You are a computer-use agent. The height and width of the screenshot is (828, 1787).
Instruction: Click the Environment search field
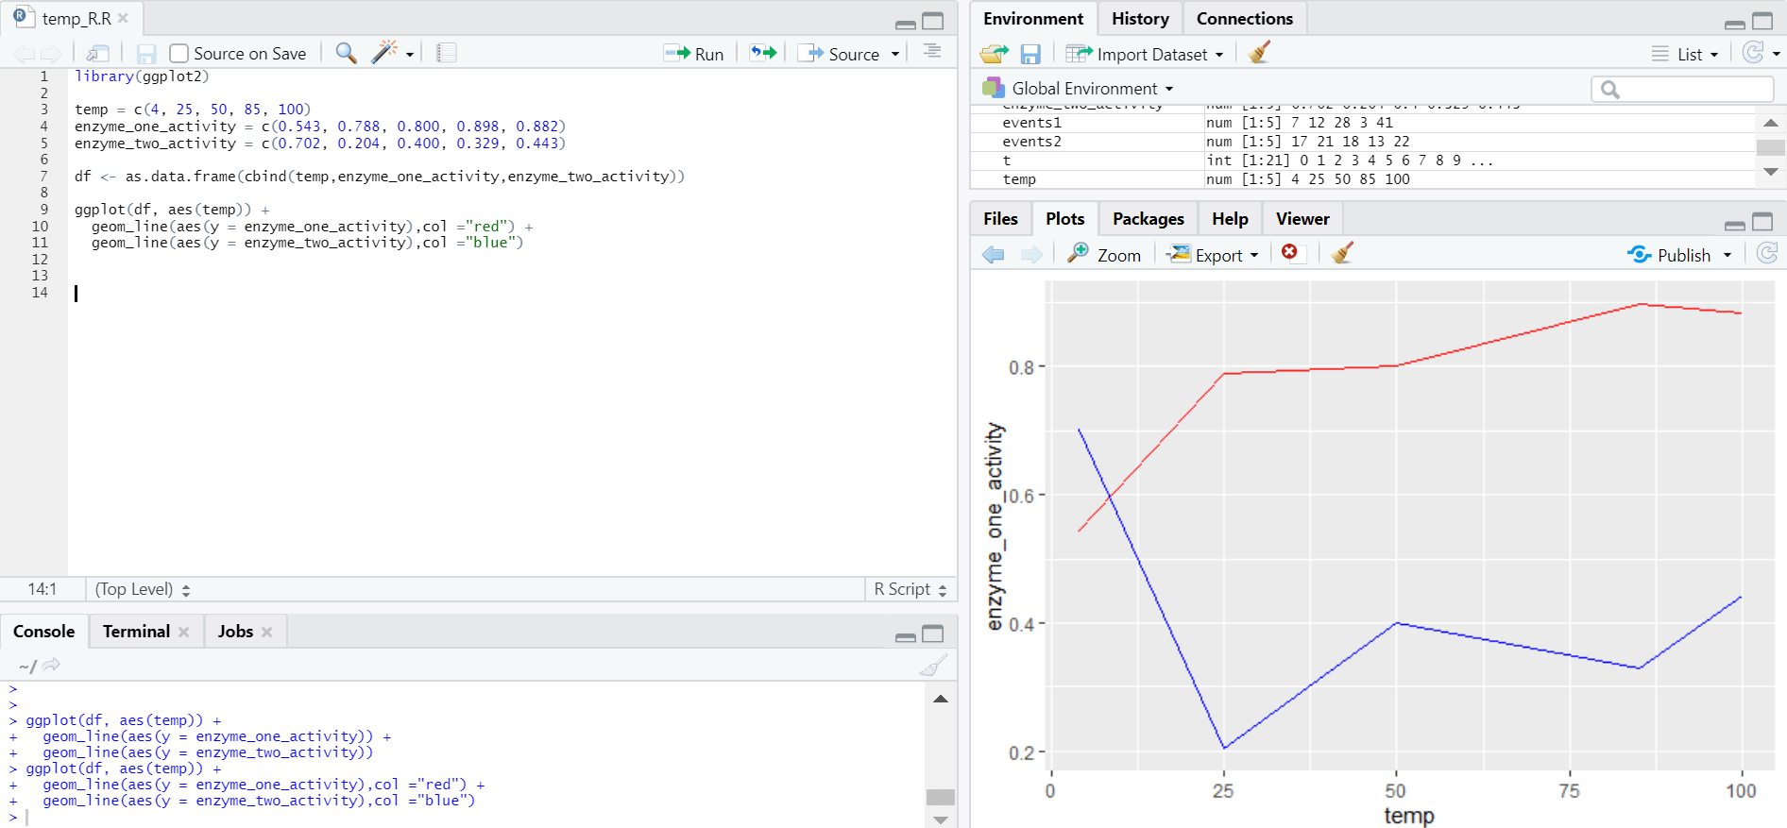(x=1682, y=89)
